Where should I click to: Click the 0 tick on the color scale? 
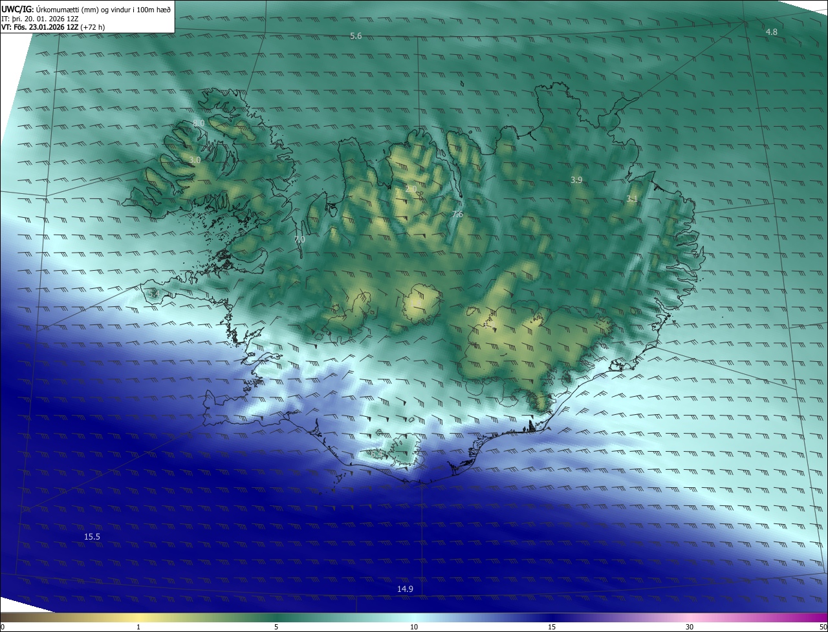3,627
